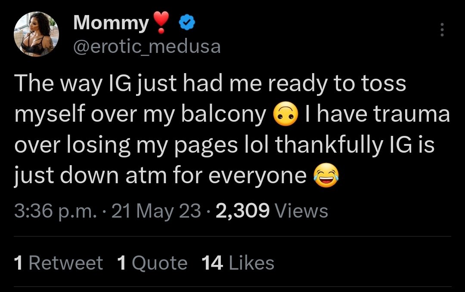Open the profile avatar picture
This screenshot has width=465, height=292.
36,34
